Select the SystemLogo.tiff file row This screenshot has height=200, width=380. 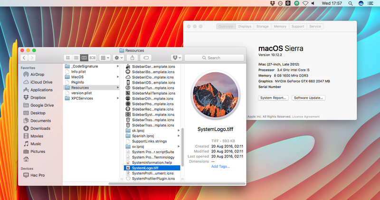click(152, 168)
